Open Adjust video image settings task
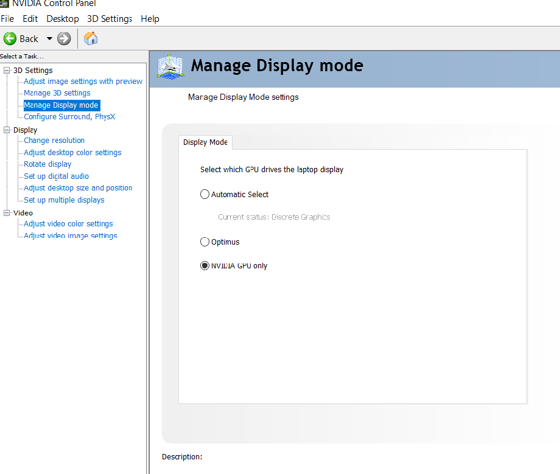 (x=71, y=235)
